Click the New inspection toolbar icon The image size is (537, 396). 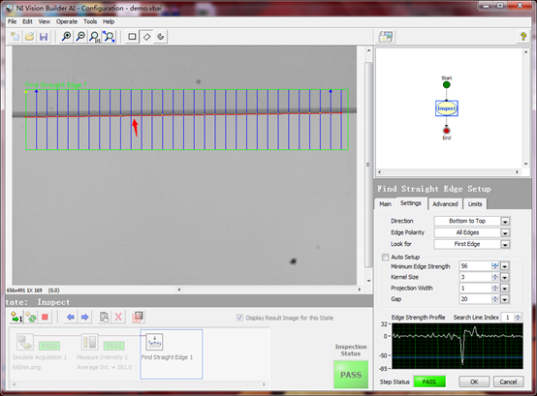point(16,37)
